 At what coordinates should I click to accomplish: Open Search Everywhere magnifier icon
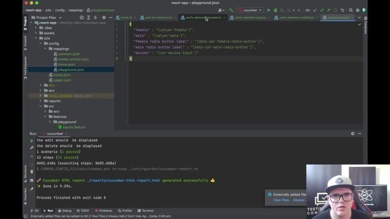351,10
